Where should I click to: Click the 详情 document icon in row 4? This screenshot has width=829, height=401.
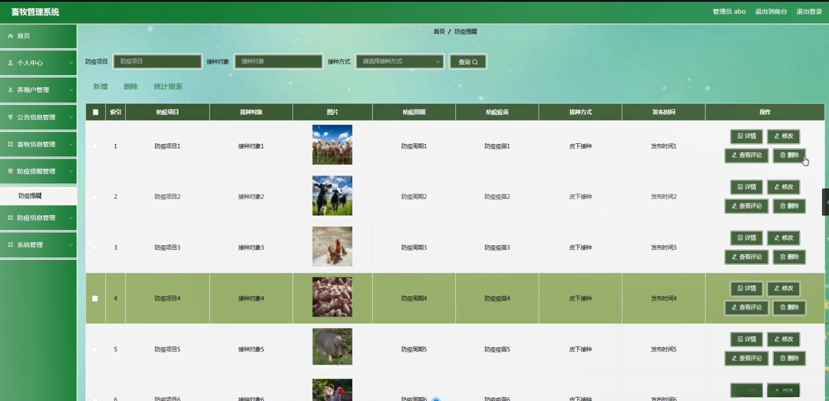[740, 289]
